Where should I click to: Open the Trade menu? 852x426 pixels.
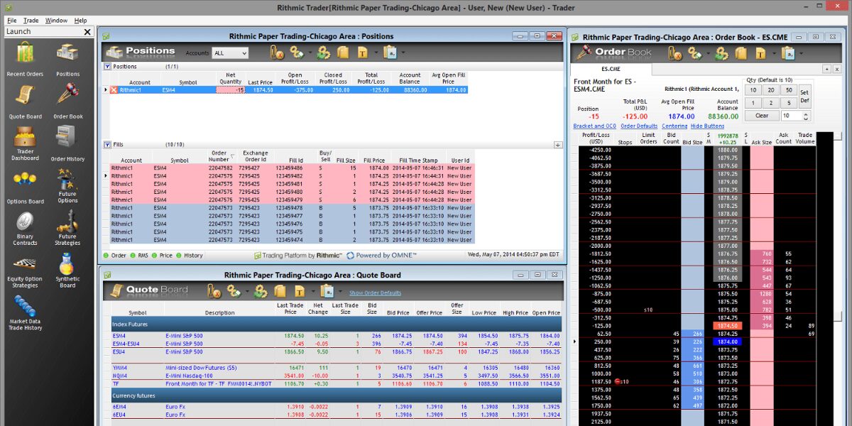point(31,21)
